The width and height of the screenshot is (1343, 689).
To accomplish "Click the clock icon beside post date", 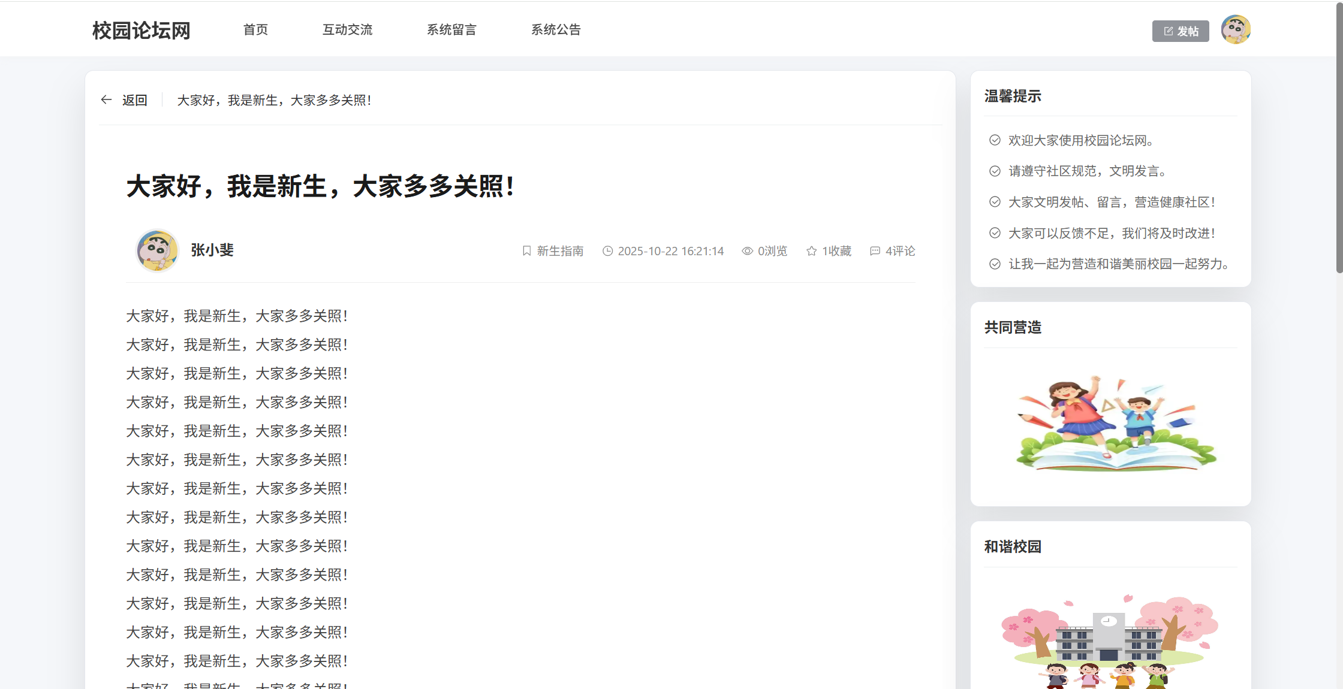I will (607, 251).
